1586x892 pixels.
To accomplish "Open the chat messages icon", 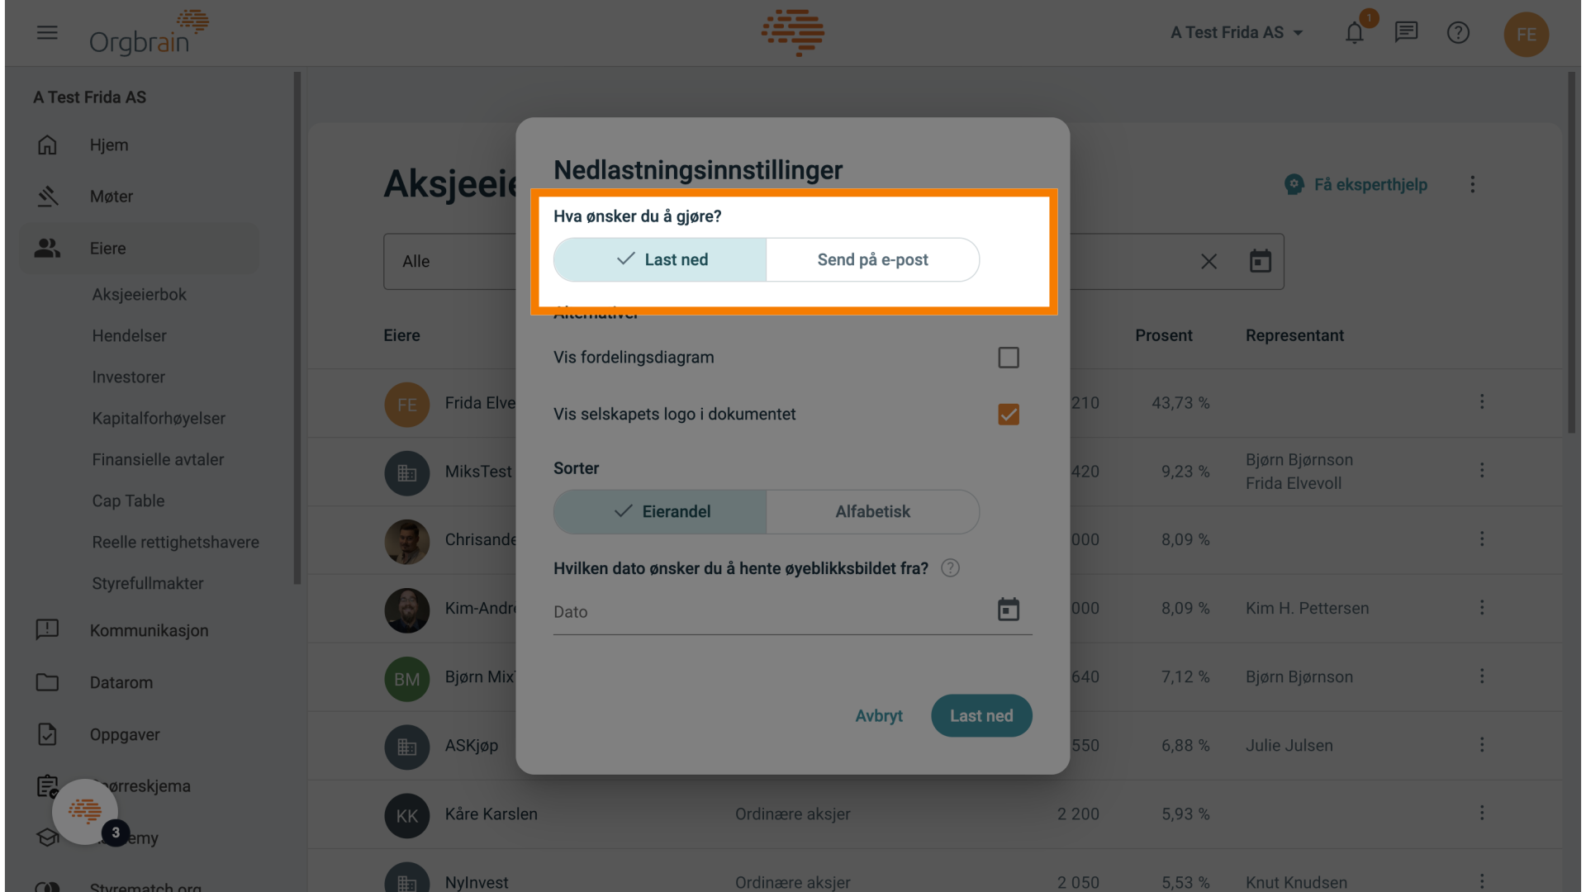I will click(1406, 32).
